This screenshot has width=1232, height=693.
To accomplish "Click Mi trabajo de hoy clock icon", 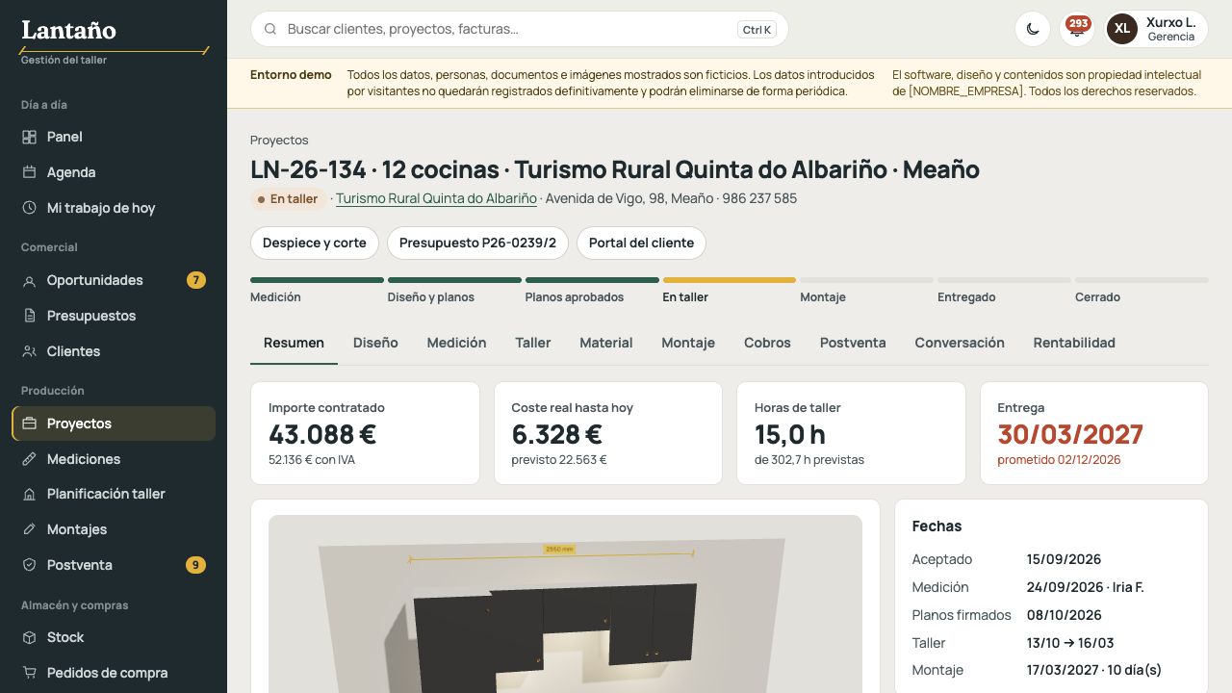I will [x=29, y=208].
